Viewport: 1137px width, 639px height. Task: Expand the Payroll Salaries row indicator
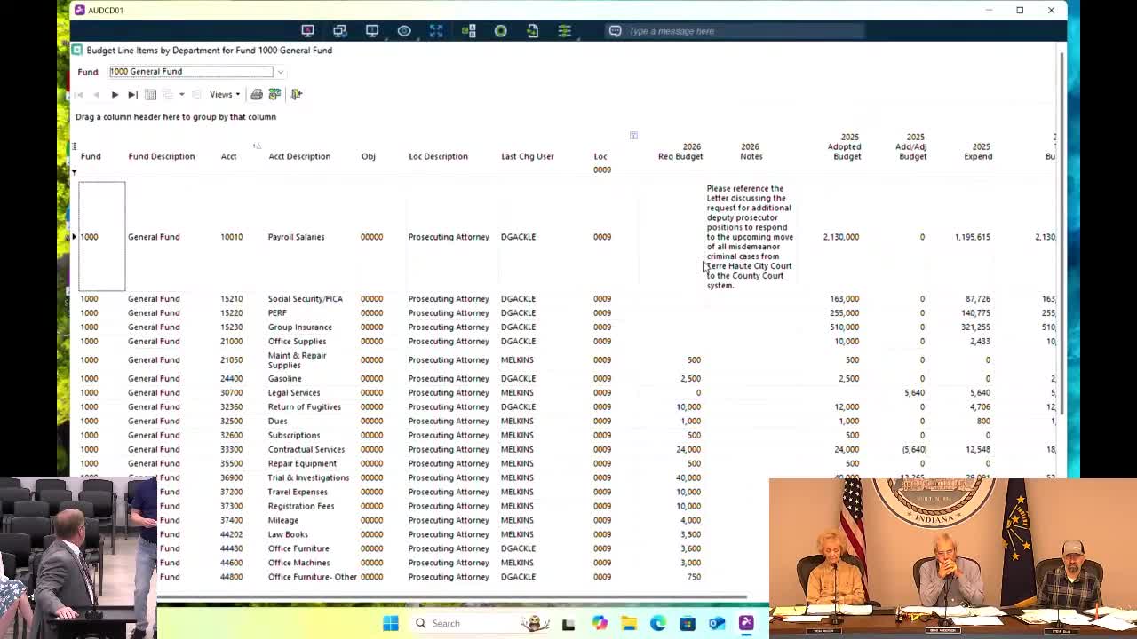(74, 237)
